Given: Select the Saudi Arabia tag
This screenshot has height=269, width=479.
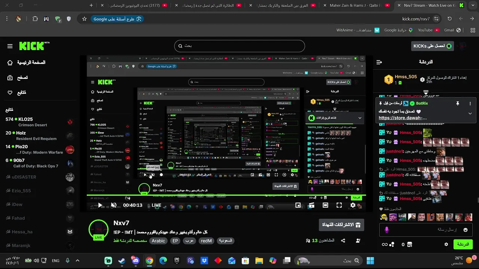Looking at the screenshot, I should coord(225,241).
